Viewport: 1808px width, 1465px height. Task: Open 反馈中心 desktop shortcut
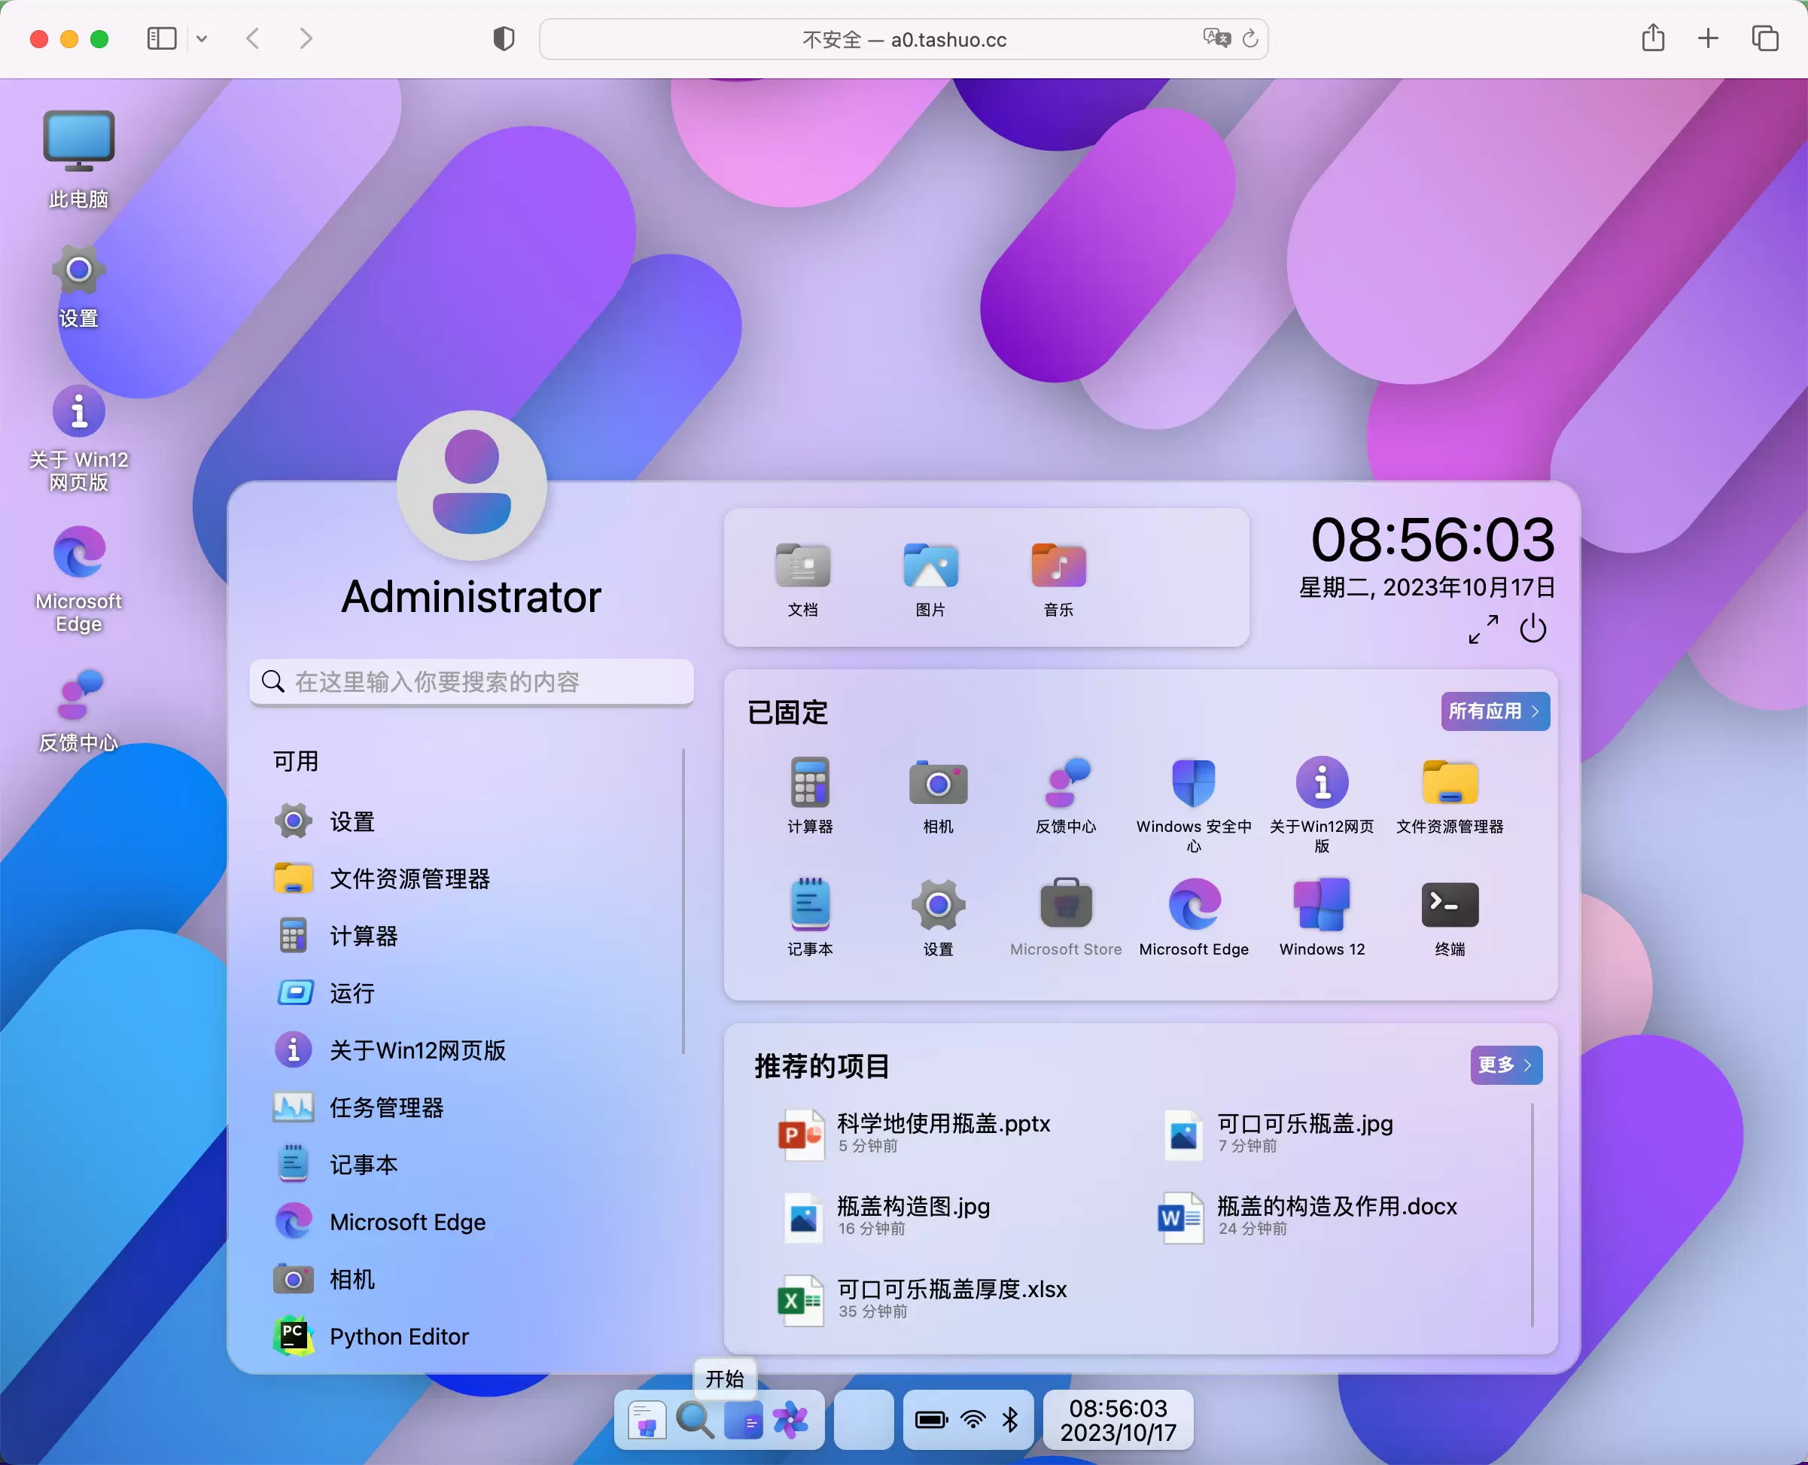[78, 710]
